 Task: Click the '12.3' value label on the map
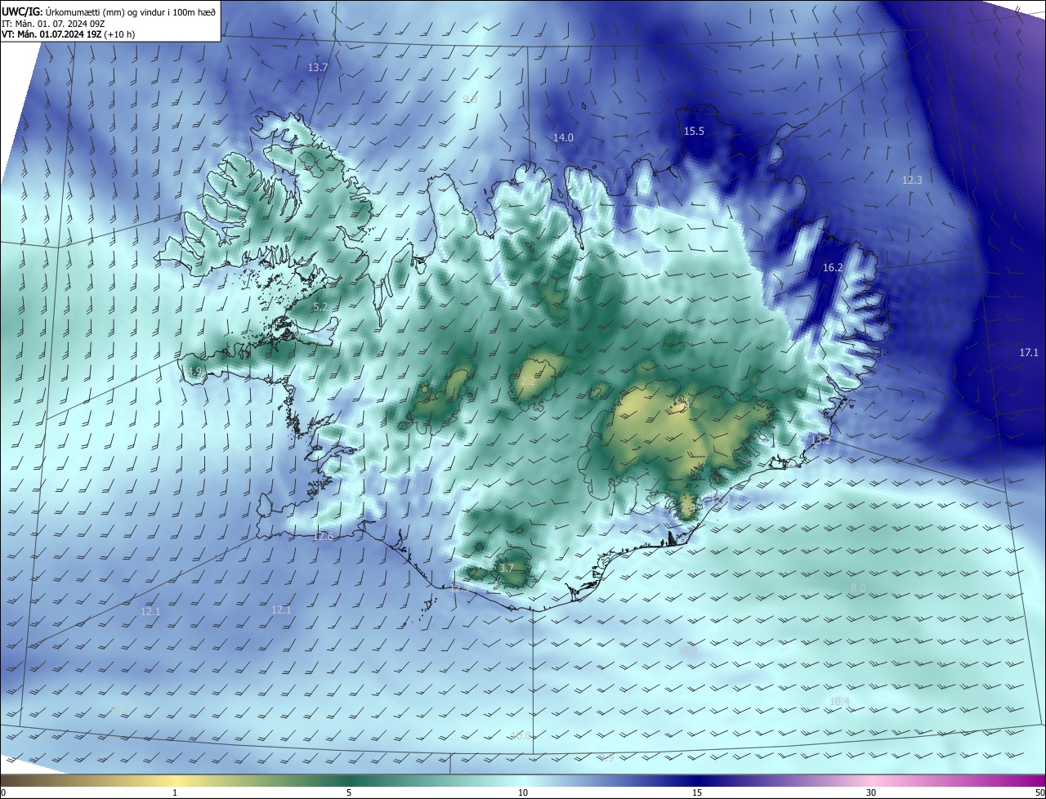[912, 181]
